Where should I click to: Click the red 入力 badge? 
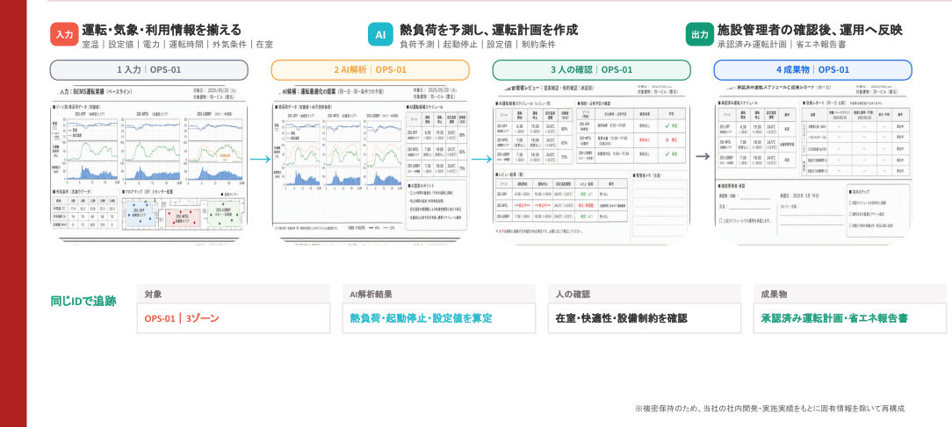[64, 34]
